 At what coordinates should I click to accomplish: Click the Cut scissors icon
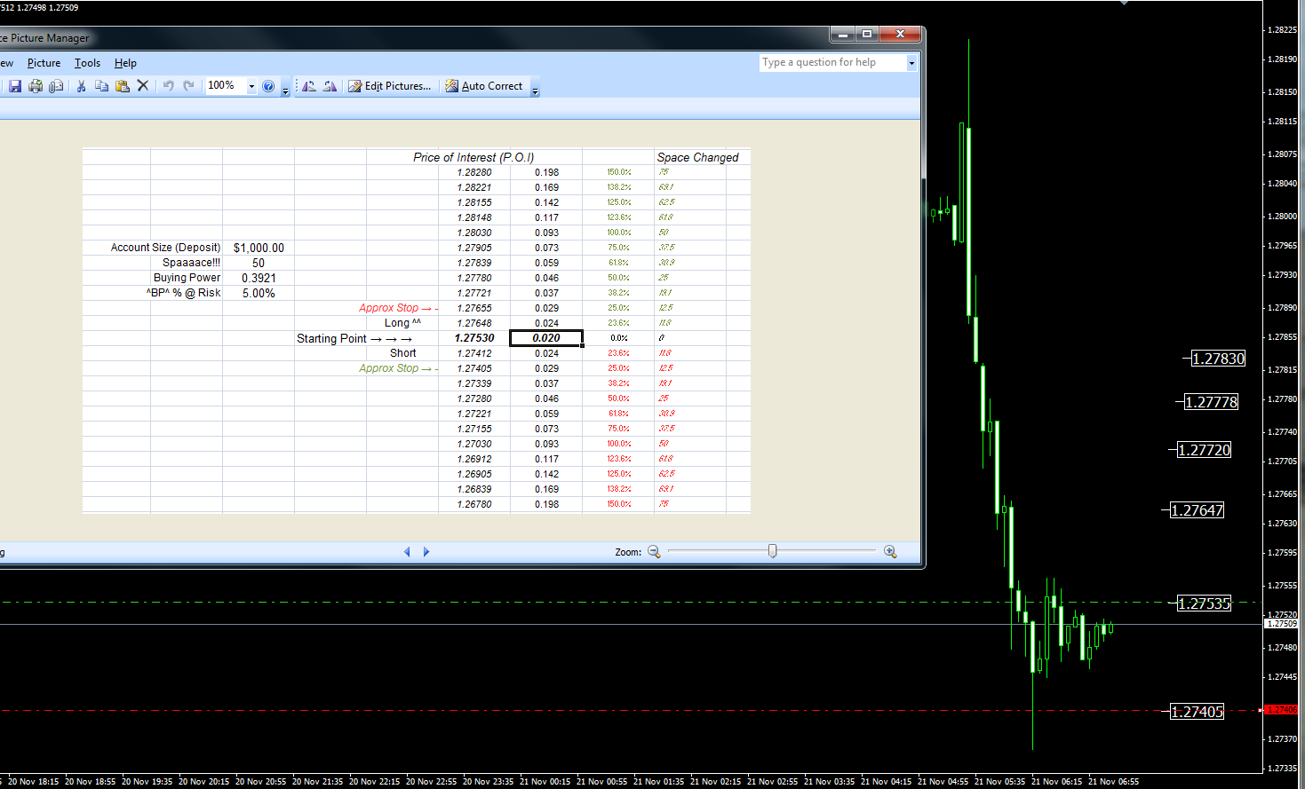point(81,86)
